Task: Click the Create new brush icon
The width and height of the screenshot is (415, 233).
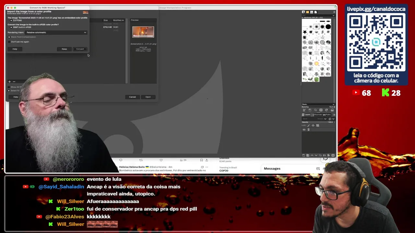Action: tap(310, 110)
